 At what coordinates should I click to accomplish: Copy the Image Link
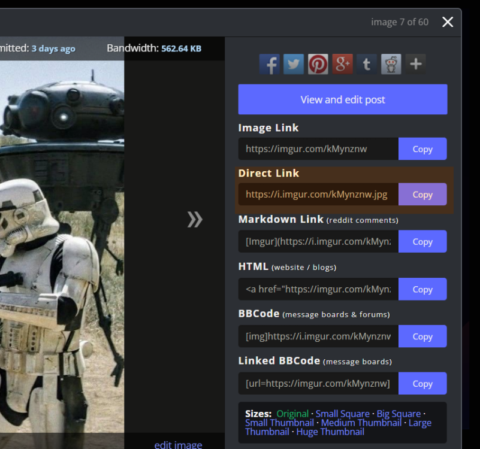coord(422,149)
